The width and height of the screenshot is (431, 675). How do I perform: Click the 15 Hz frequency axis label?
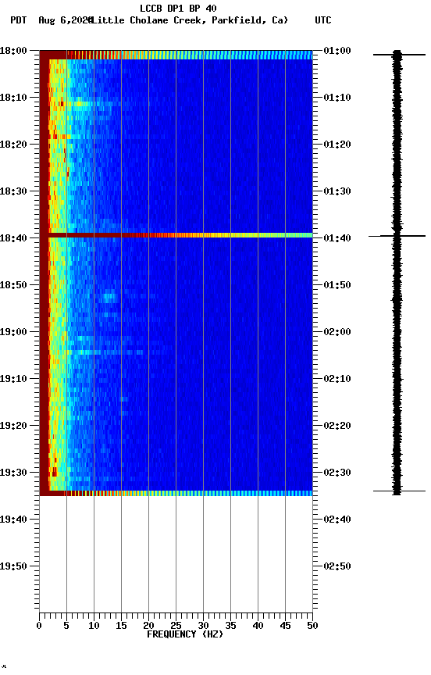(121, 626)
